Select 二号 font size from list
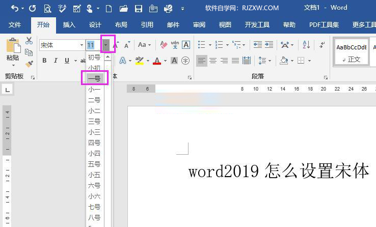This screenshot has height=227, width=376. click(x=95, y=100)
